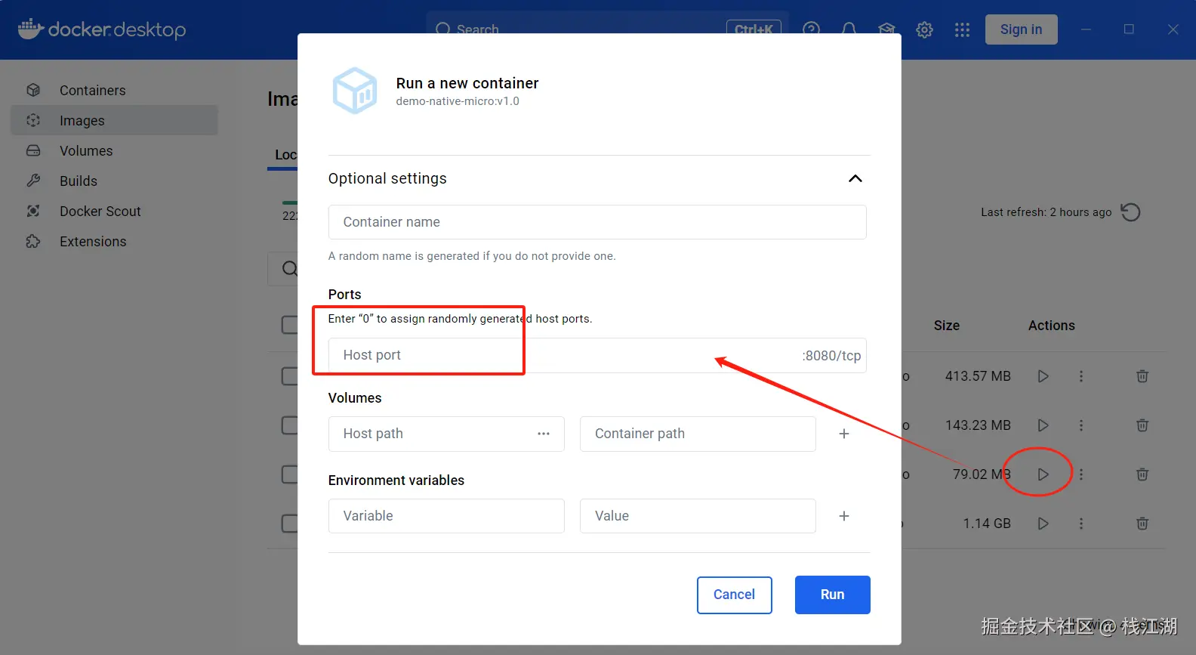The image size is (1196, 655).
Task: Collapse the Optional settings section
Action: tap(855, 178)
